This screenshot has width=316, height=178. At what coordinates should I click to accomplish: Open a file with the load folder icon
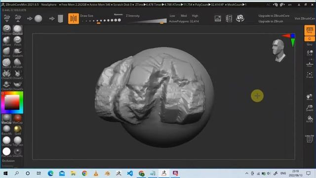tap(7, 18)
